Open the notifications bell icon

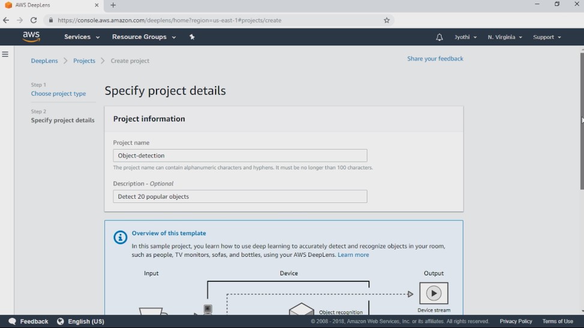tap(439, 37)
